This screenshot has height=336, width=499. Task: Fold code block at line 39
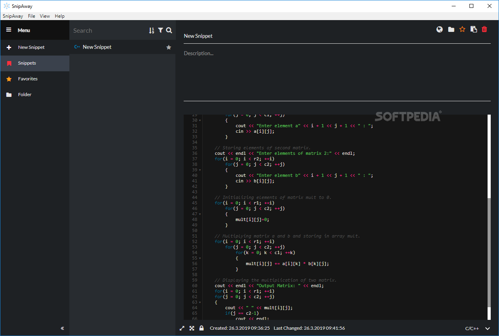coord(200,170)
